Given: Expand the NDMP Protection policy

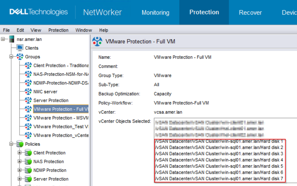Looking at the screenshot, I should (x=19, y=170).
